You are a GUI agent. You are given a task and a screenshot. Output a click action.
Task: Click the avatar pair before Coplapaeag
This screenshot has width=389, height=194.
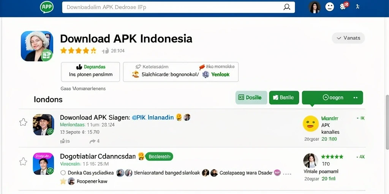pyautogui.click(x=210, y=173)
